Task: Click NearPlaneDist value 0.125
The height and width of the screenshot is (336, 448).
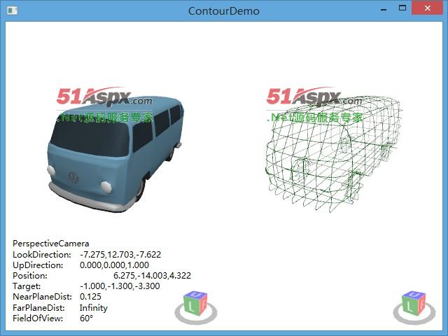Action: click(90, 297)
